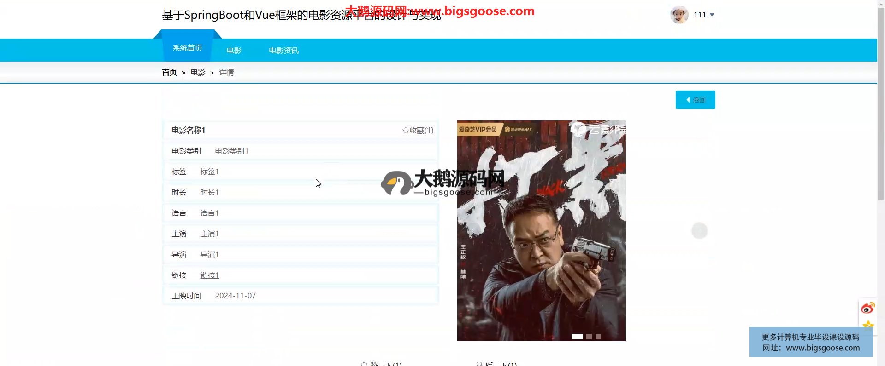
Task: Click the user avatar picture
Action: point(679,15)
